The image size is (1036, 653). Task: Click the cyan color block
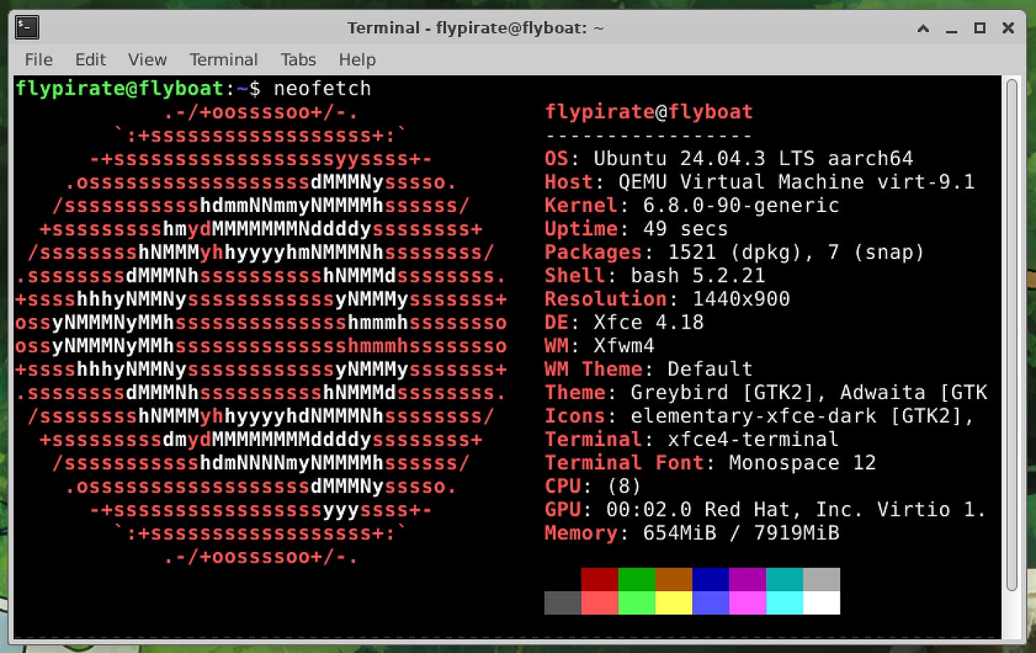[785, 602]
